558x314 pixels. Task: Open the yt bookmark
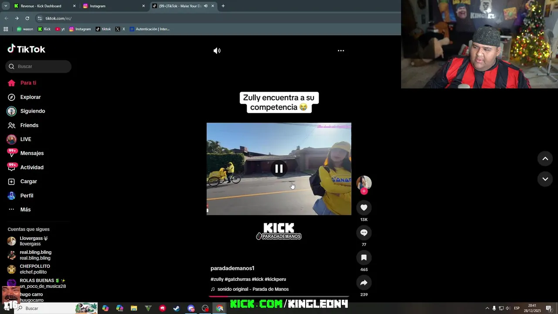(60, 29)
